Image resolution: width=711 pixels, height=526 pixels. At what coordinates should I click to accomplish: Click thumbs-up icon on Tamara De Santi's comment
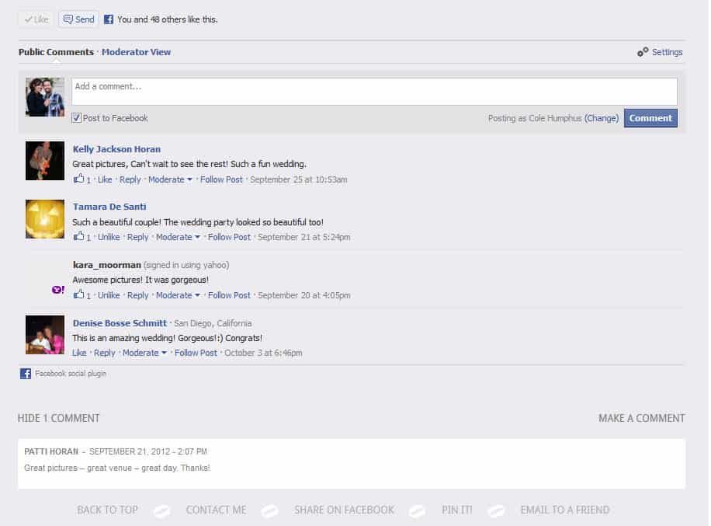(78, 236)
